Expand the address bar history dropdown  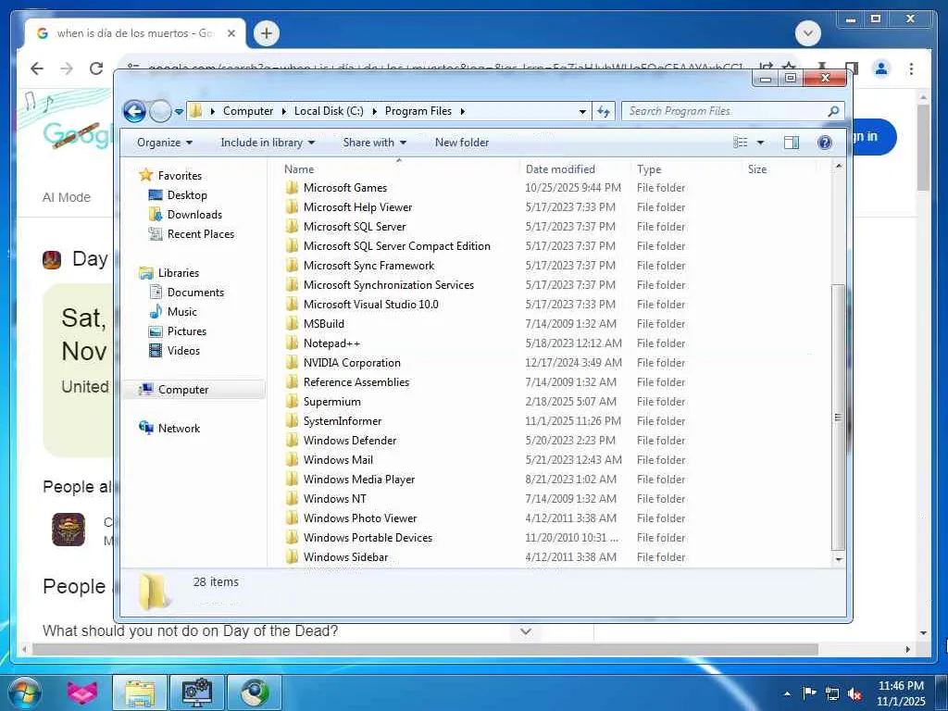point(582,112)
